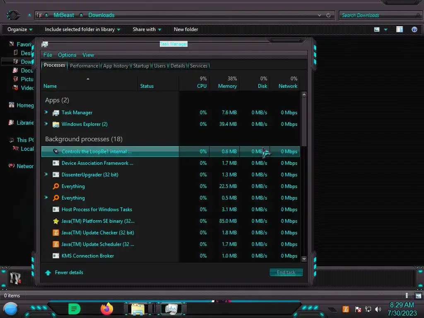Select Homegroup in Explorer sidebar
The image size is (424, 318).
pyautogui.click(x=22, y=105)
